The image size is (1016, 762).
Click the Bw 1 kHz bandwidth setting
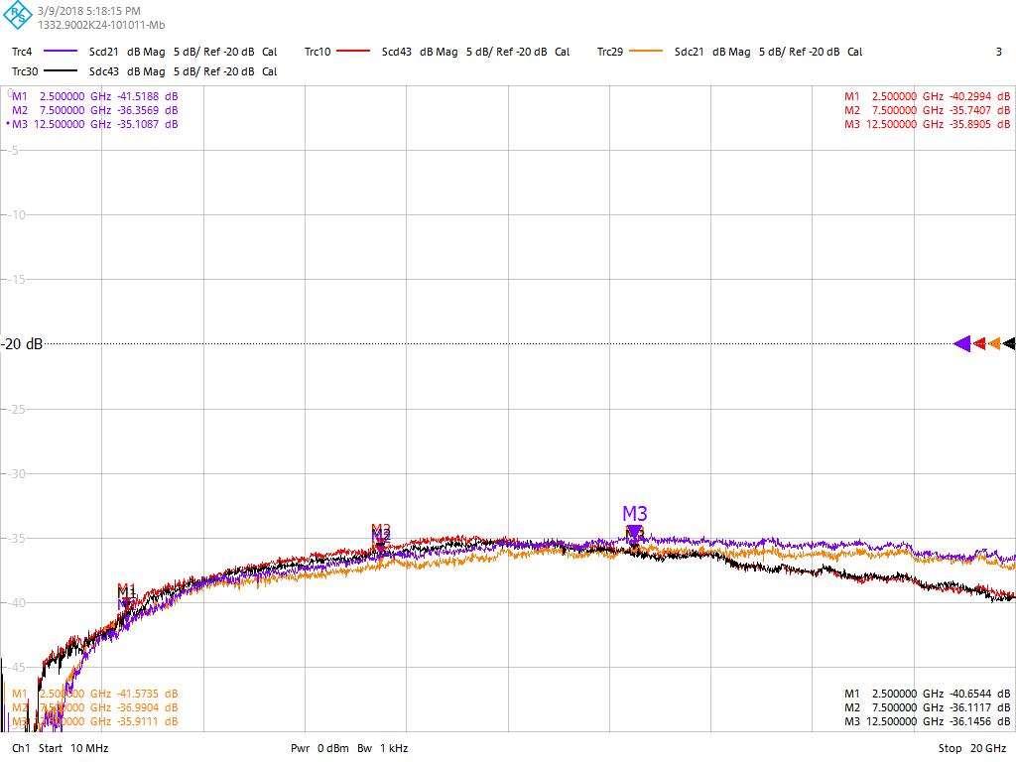383,748
